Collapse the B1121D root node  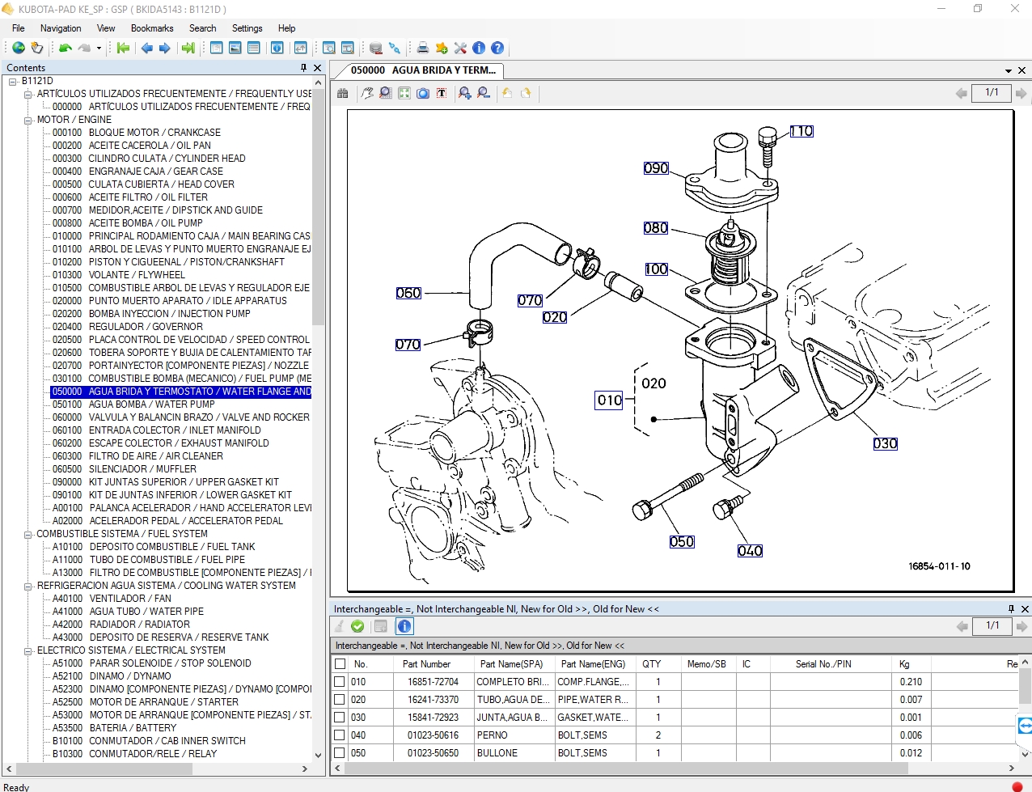(12, 80)
